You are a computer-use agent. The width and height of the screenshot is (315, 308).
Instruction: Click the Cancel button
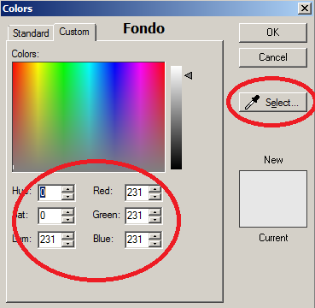coord(273,57)
